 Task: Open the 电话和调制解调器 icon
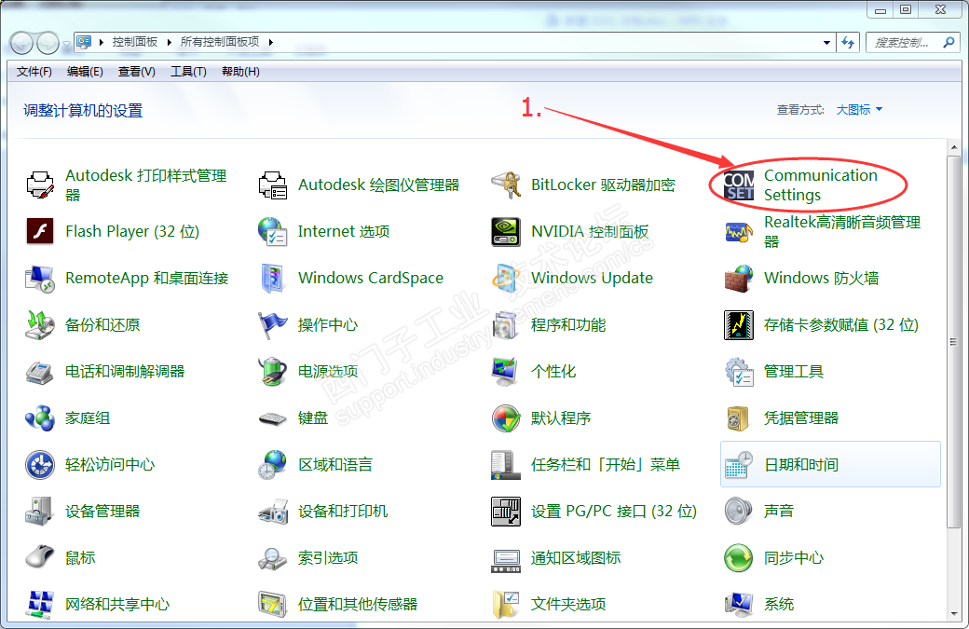click(x=40, y=372)
